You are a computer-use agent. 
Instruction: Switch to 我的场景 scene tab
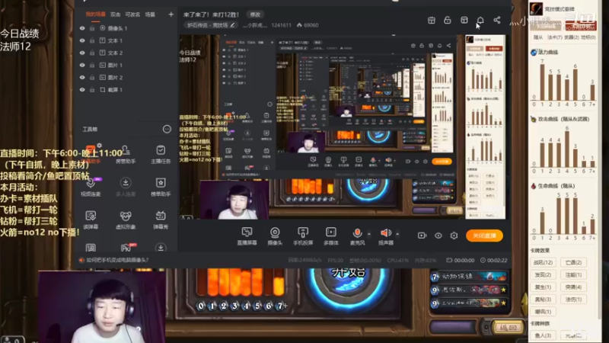(96, 14)
